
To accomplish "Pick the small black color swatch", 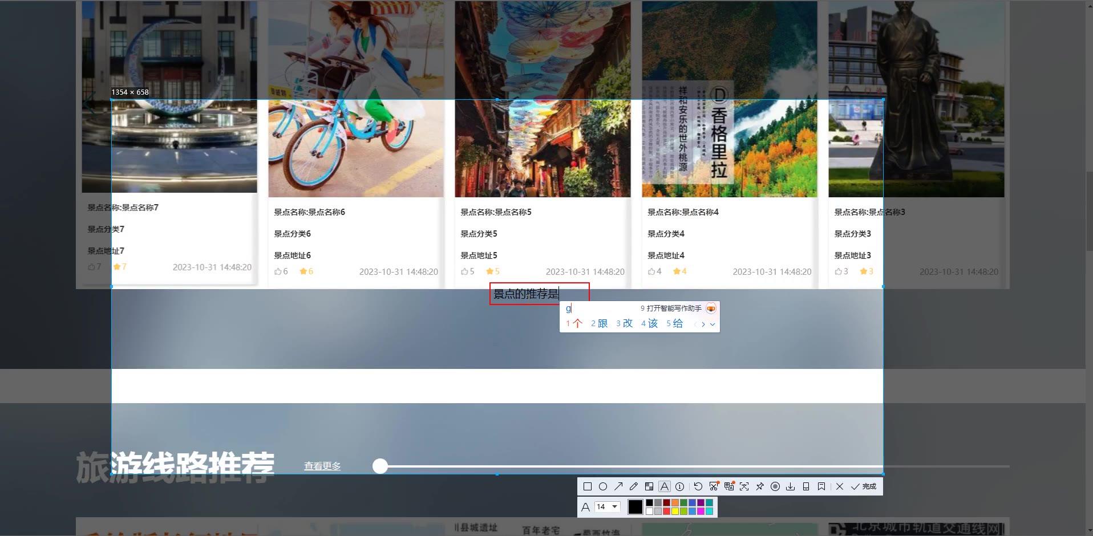I will (649, 503).
